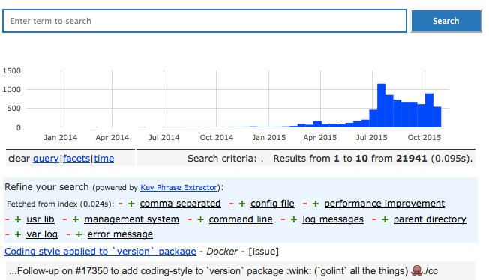Select the tallest July 2015 histogram bar
The width and height of the screenshot is (489, 280).
coord(381,106)
